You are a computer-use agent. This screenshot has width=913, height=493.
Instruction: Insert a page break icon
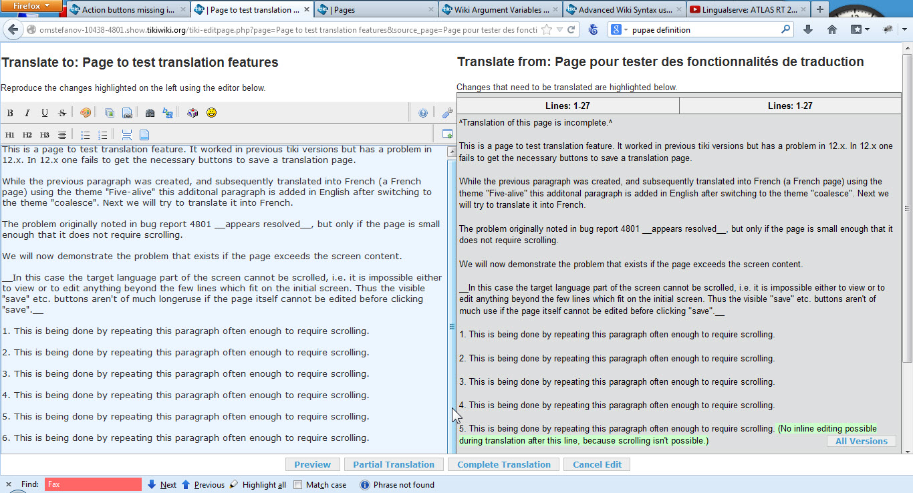click(144, 135)
